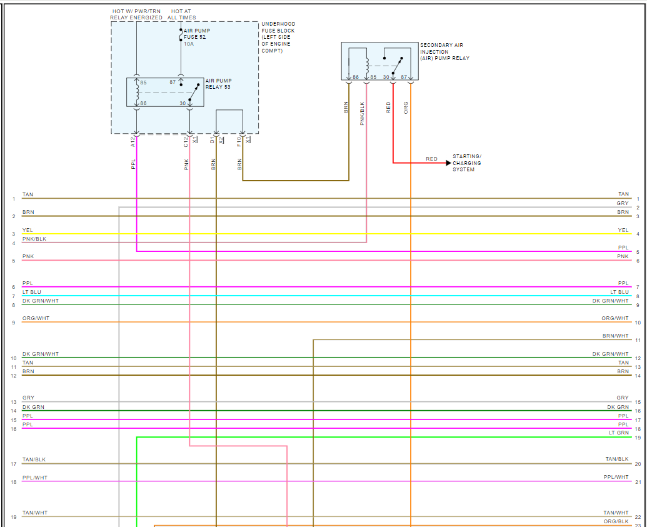Click the LT BLU wire label at left
The width and height of the screenshot is (647, 527).
pyautogui.click(x=32, y=292)
